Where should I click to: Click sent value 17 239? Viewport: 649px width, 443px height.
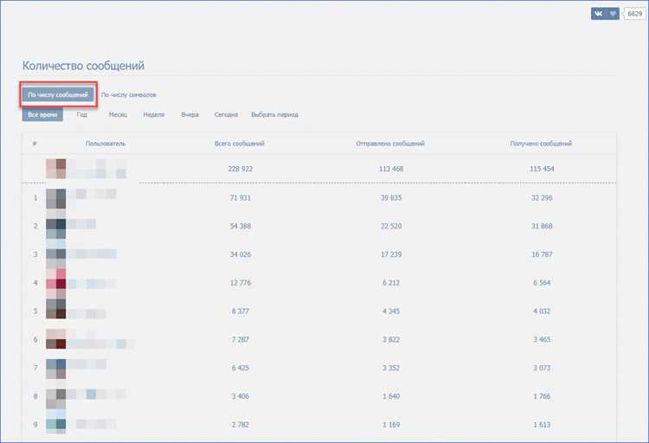click(x=391, y=254)
